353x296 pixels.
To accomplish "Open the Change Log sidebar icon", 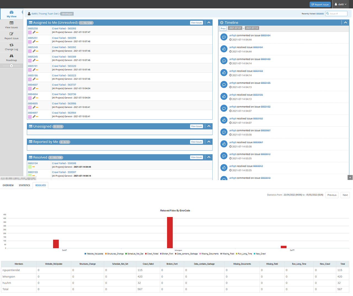I will (12, 45).
